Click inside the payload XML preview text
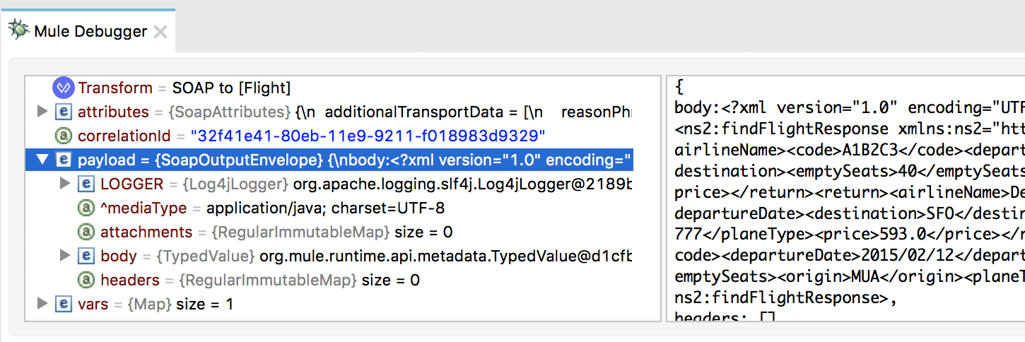This screenshot has width=1025, height=342. pos(845,198)
